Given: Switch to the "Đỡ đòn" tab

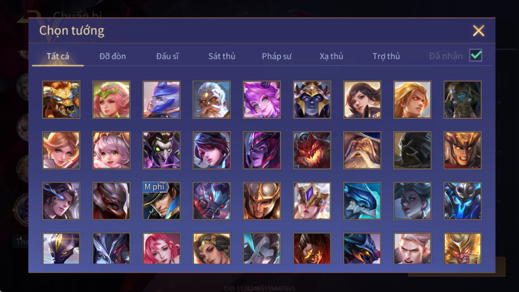Looking at the screenshot, I should (x=113, y=56).
